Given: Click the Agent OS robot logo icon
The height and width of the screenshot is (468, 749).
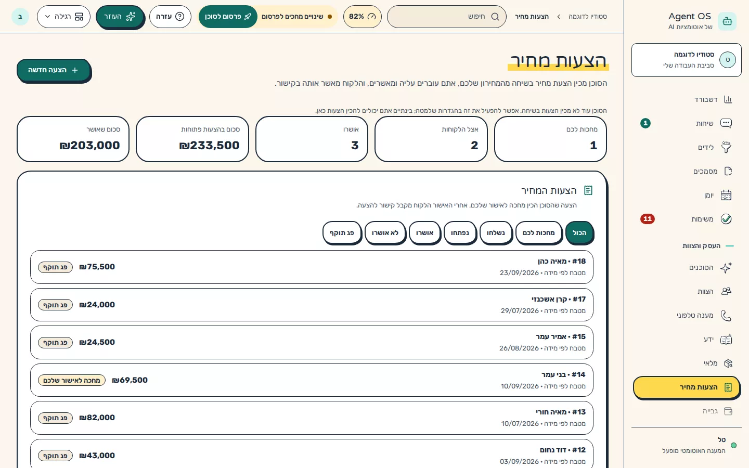Looking at the screenshot, I should [727, 21].
